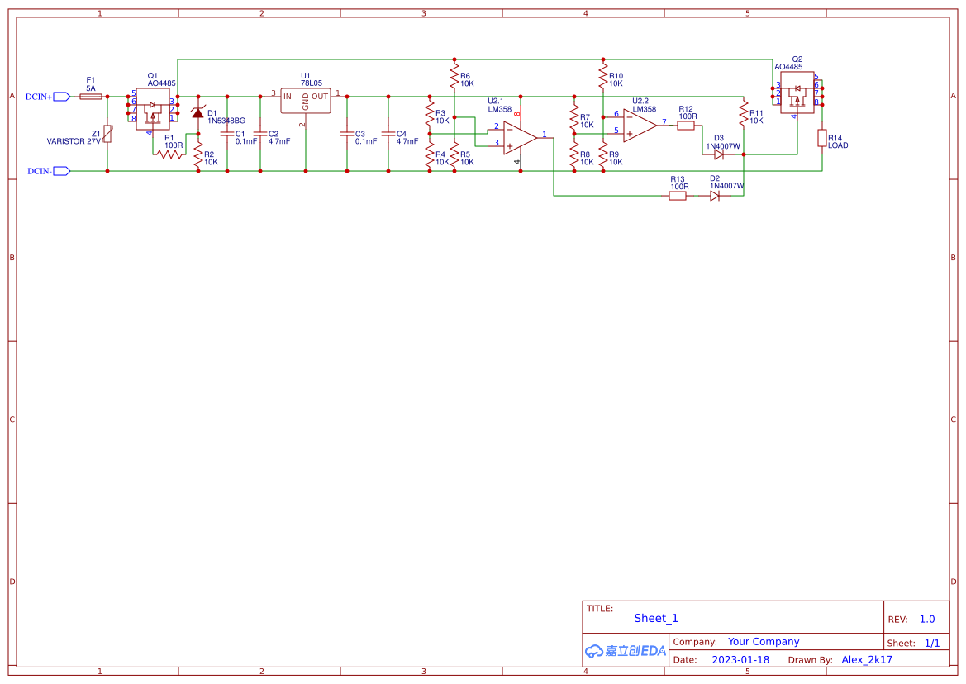Select the Sheet_1 title text
966x684 pixels.
pos(656,618)
